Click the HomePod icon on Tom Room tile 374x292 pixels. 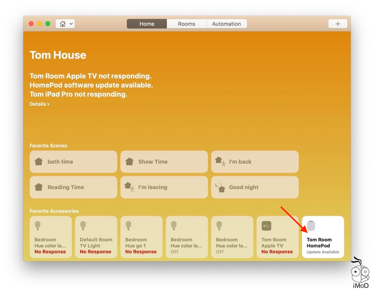[311, 226]
